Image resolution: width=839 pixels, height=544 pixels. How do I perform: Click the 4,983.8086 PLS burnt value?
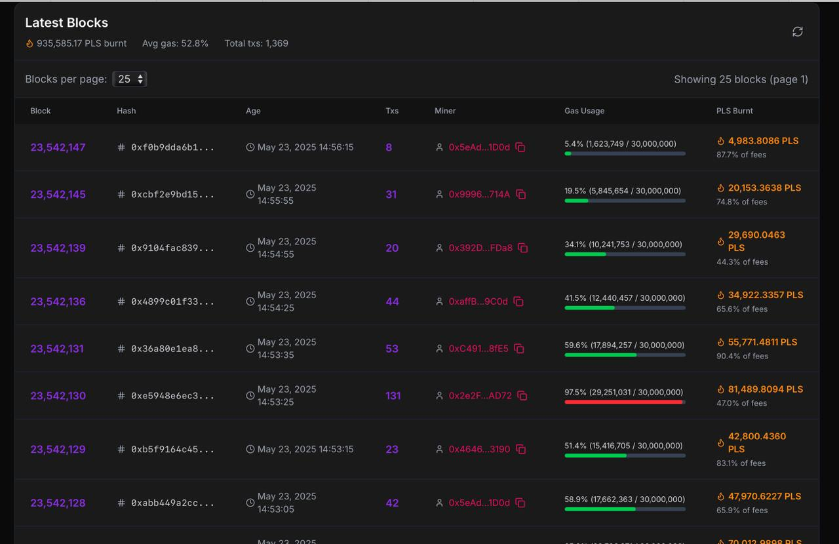click(763, 141)
